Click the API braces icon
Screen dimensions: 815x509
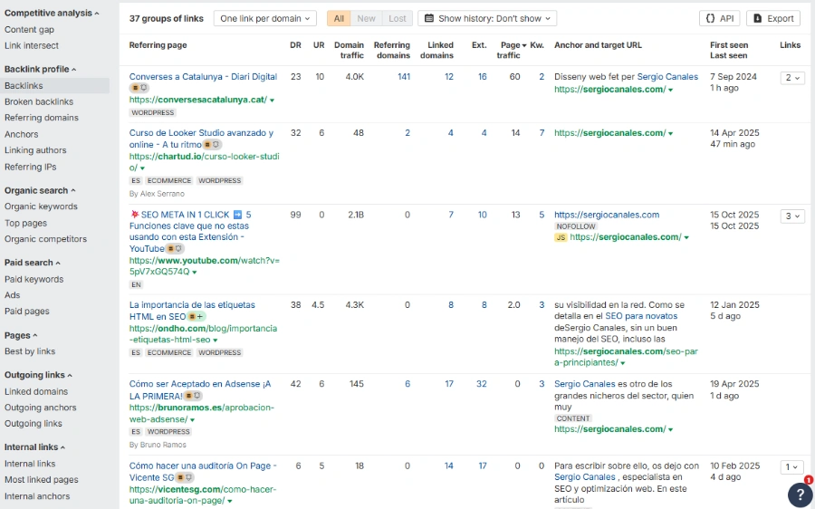(x=710, y=18)
